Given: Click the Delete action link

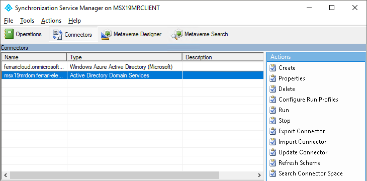Looking at the screenshot, I should [x=287, y=89].
